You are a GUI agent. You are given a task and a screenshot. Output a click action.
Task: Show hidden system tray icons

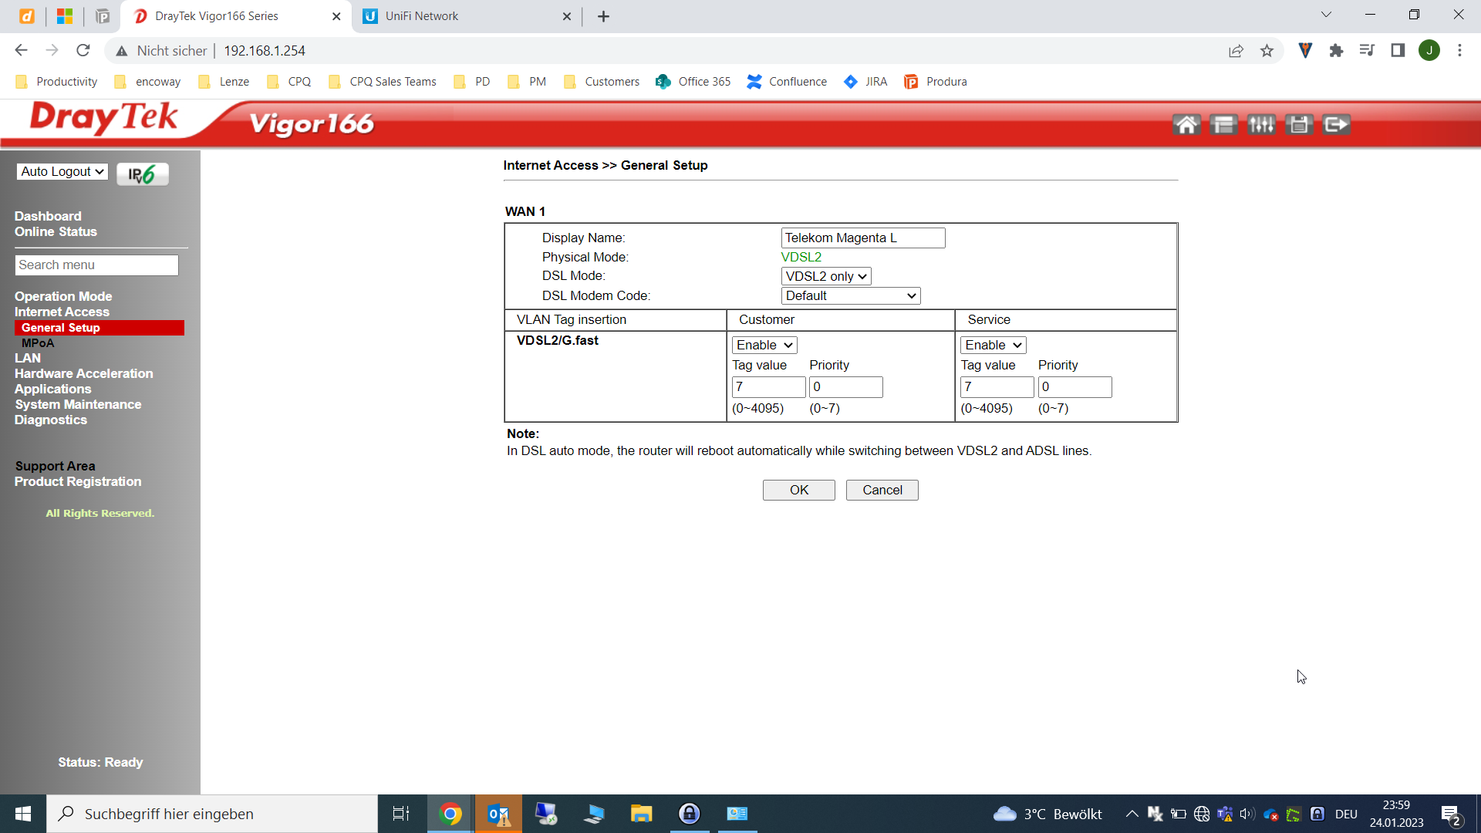(x=1132, y=814)
